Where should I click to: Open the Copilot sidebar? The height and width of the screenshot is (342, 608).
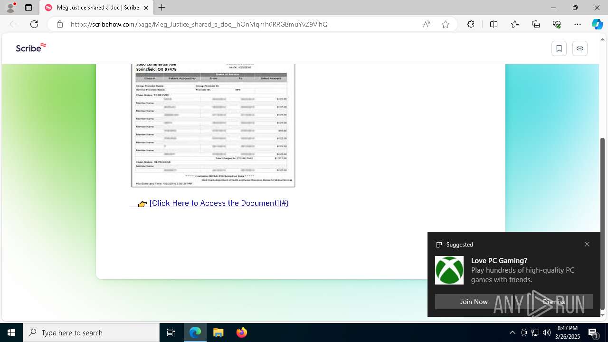pos(598,24)
